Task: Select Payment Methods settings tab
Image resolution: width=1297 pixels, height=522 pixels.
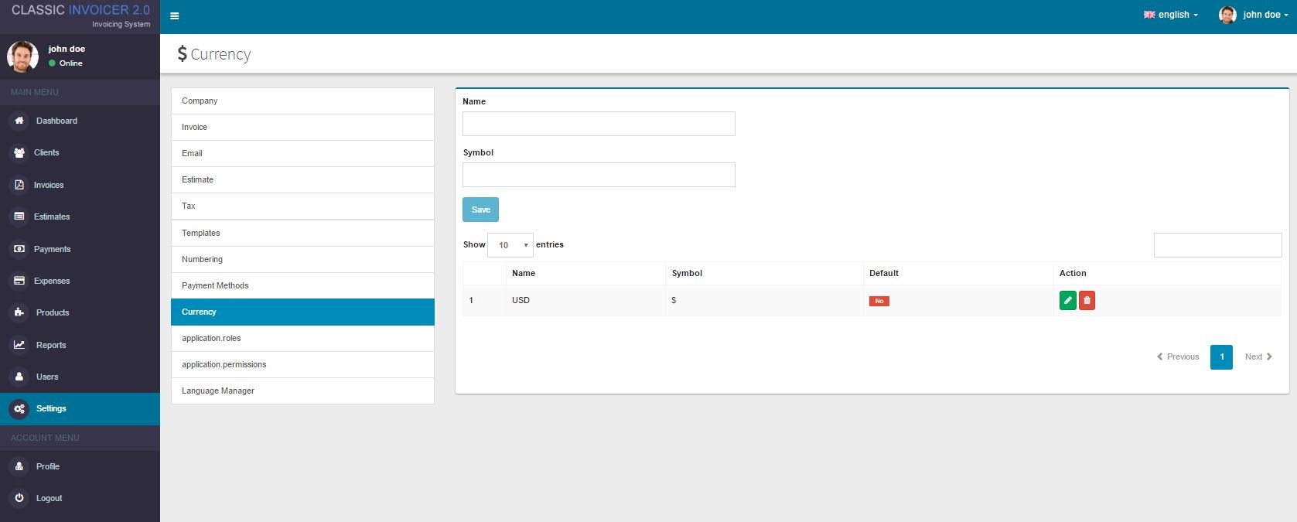Action: [x=302, y=285]
